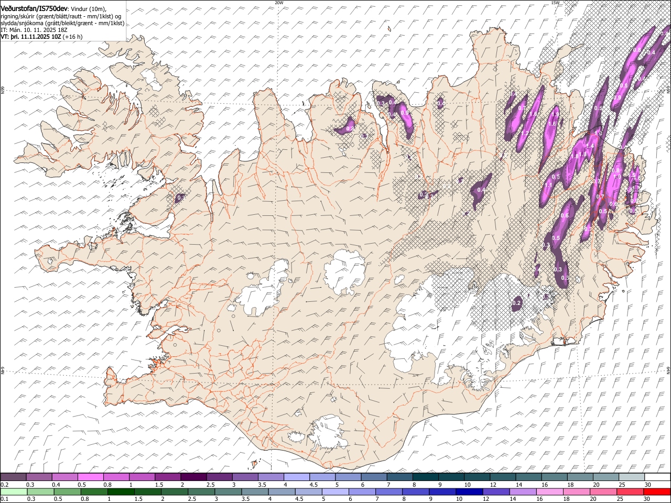Click the 20W longitude label
This screenshot has height=503, width=671.
(279, 3)
